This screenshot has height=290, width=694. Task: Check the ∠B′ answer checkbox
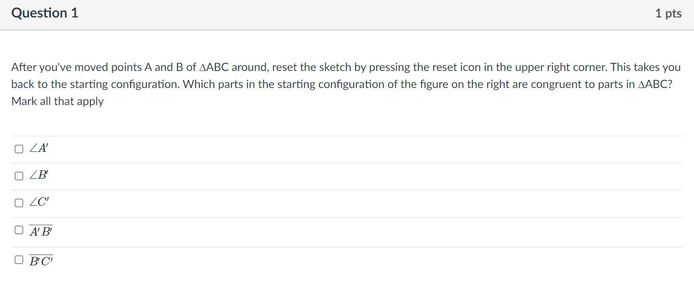coord(19,176)
